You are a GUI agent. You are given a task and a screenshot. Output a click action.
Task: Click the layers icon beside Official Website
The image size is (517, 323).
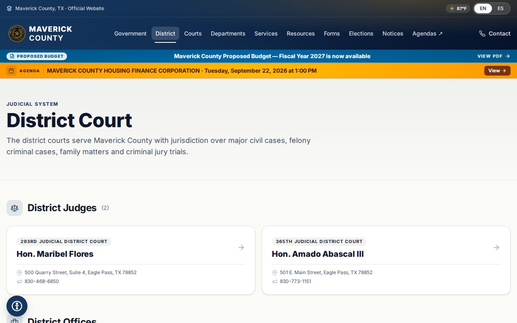pos(9,8)
